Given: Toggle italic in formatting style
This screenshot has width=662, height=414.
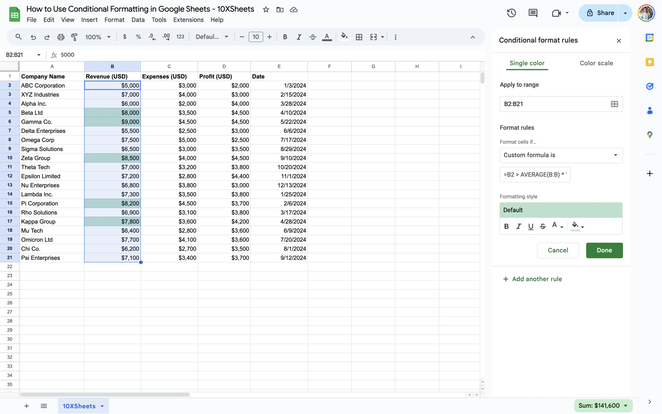Looking at the screenshot, I should 518,226.
